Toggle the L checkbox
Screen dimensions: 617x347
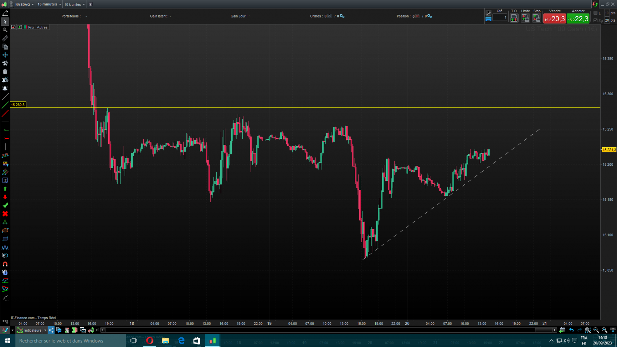pyautogui.click(x=595, y=13)
